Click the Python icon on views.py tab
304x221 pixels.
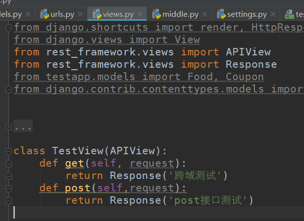[x=97, y=14]
